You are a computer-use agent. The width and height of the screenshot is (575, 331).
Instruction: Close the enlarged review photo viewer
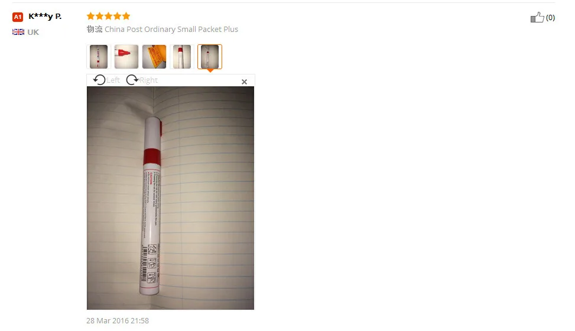(244, 82)
